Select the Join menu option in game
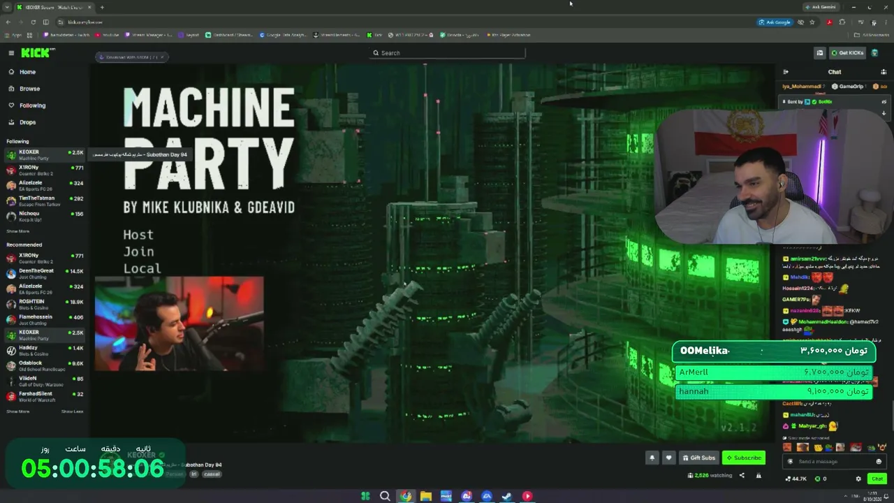This screenshot has width=894, height=503. point(138,251)
